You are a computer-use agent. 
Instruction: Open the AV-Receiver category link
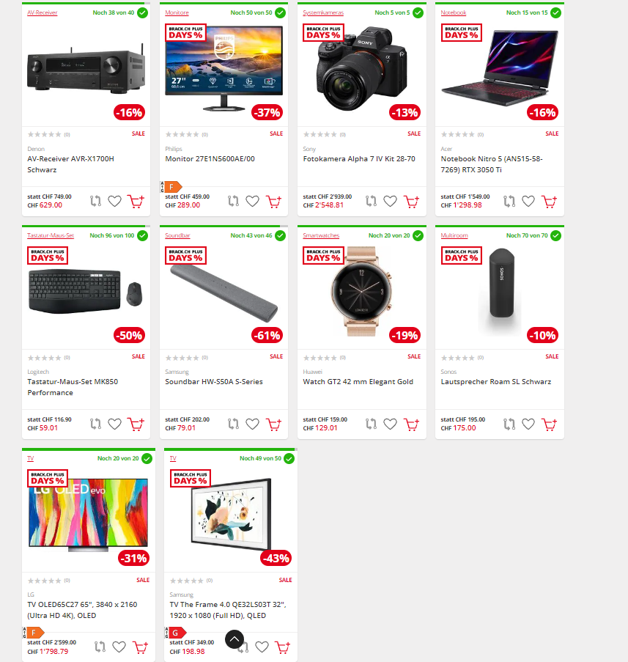coord(43,12)
